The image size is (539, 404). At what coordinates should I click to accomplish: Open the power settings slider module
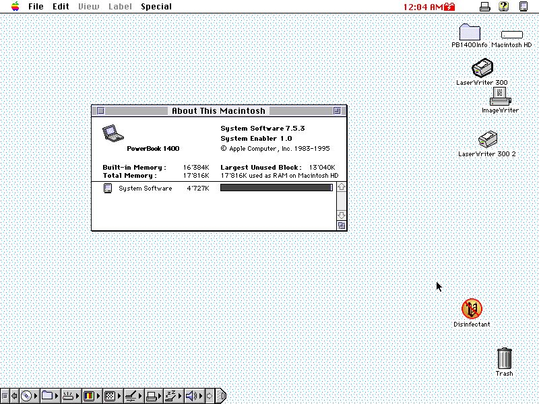[x=133, y=396]
